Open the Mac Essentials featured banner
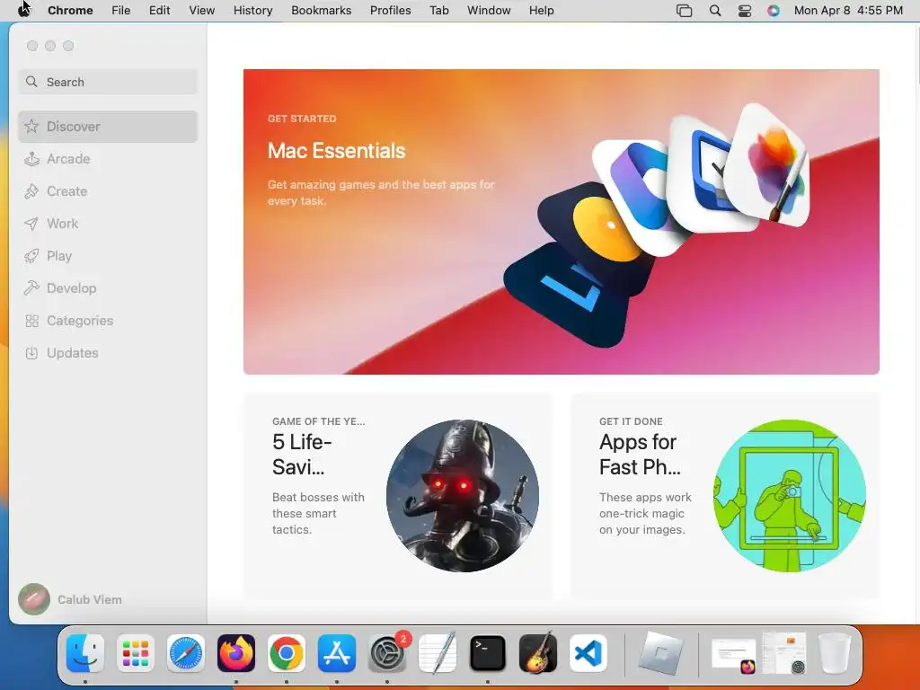 [x=561, y=222]
